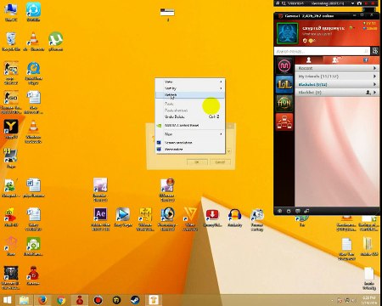Open Steam from the taskbar
This screenshot has height=306, width=382.
coord(135,300)
